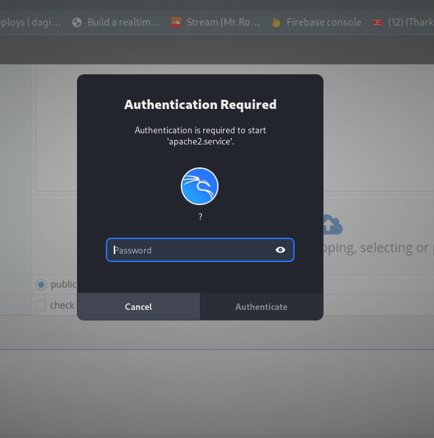Viewport: 434px width, 438px height.
Task: Click the Firebase flame icon
Action: [x=276, y=22]
